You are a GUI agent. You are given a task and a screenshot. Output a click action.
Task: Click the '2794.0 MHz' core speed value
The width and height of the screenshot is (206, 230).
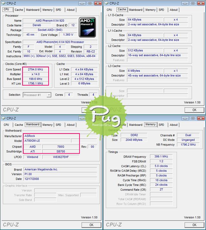click(x=35, y=69)
